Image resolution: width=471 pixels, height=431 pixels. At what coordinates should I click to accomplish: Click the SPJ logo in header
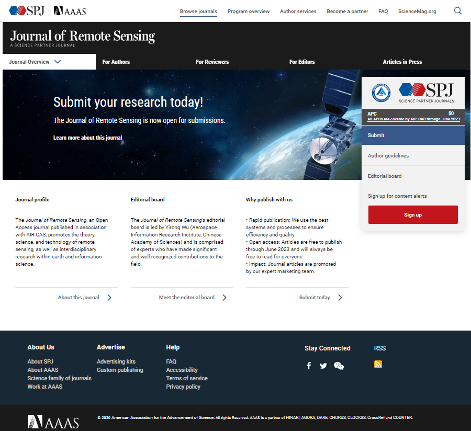click(27, 11)
